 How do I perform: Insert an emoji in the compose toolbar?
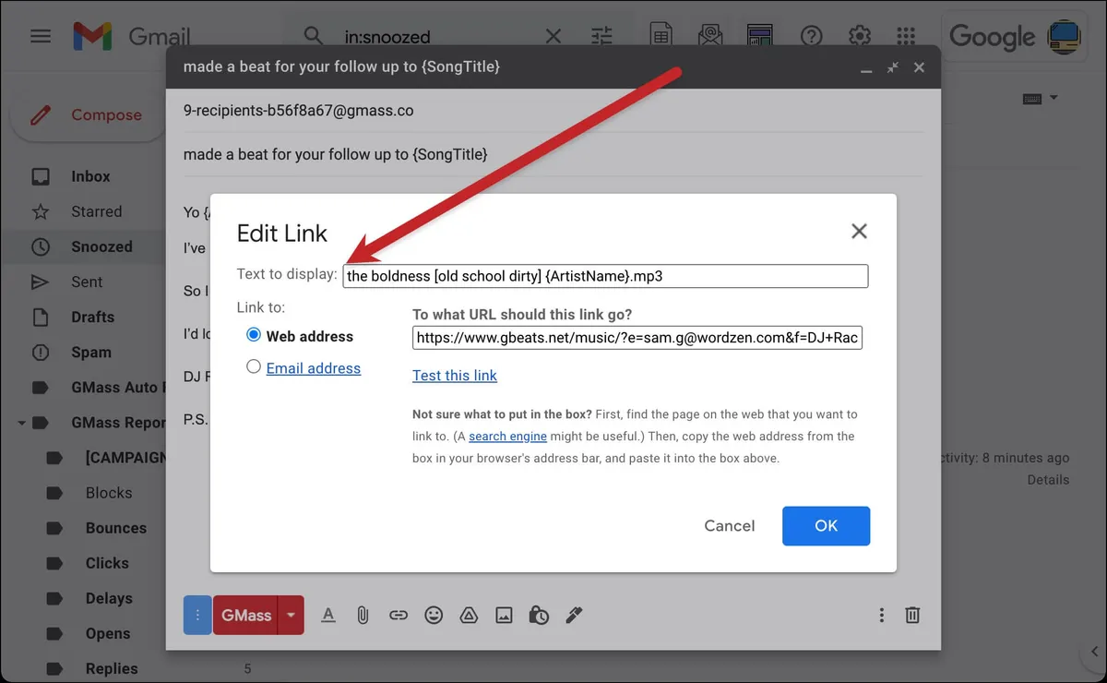433,615
